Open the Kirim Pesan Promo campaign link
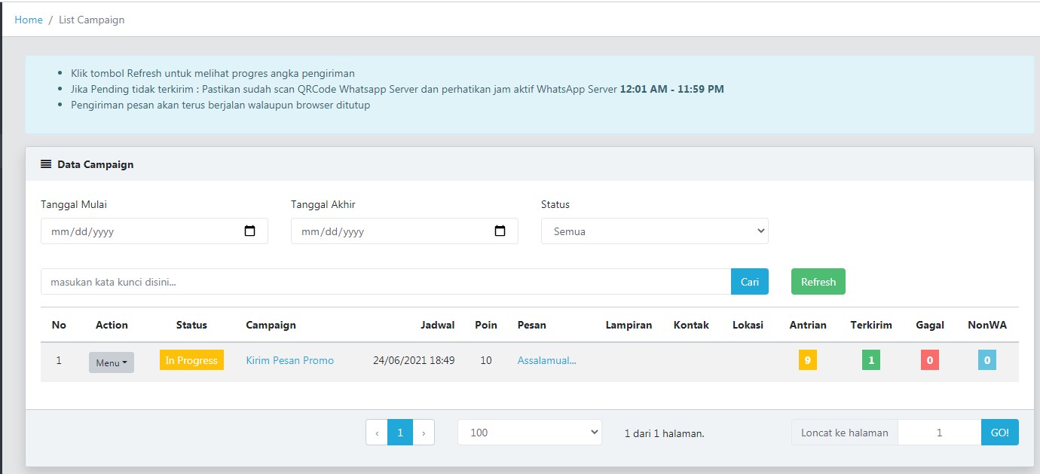This screenshot has height=474, width=1040. pyautogui.click(x=289, y=360)
